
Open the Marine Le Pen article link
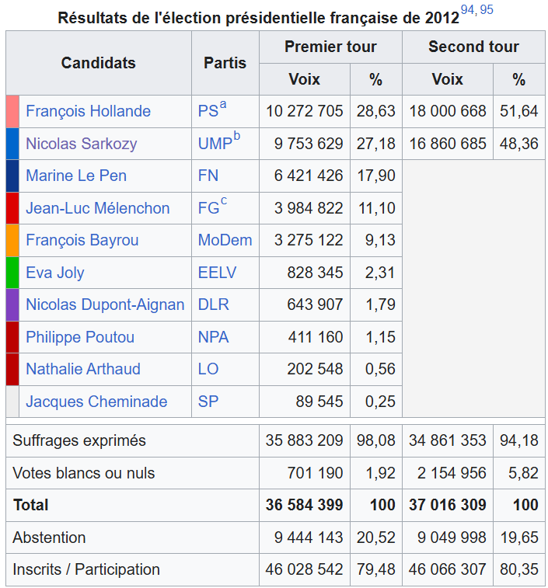[75, 176]
